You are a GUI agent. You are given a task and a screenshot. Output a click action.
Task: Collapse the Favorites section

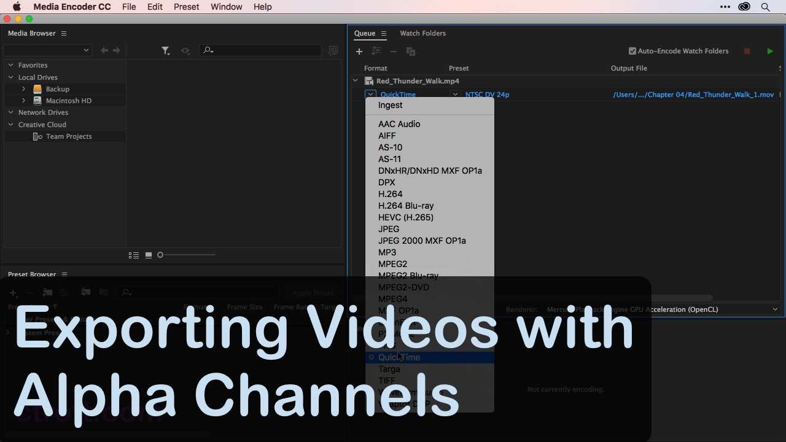(10, 65)
